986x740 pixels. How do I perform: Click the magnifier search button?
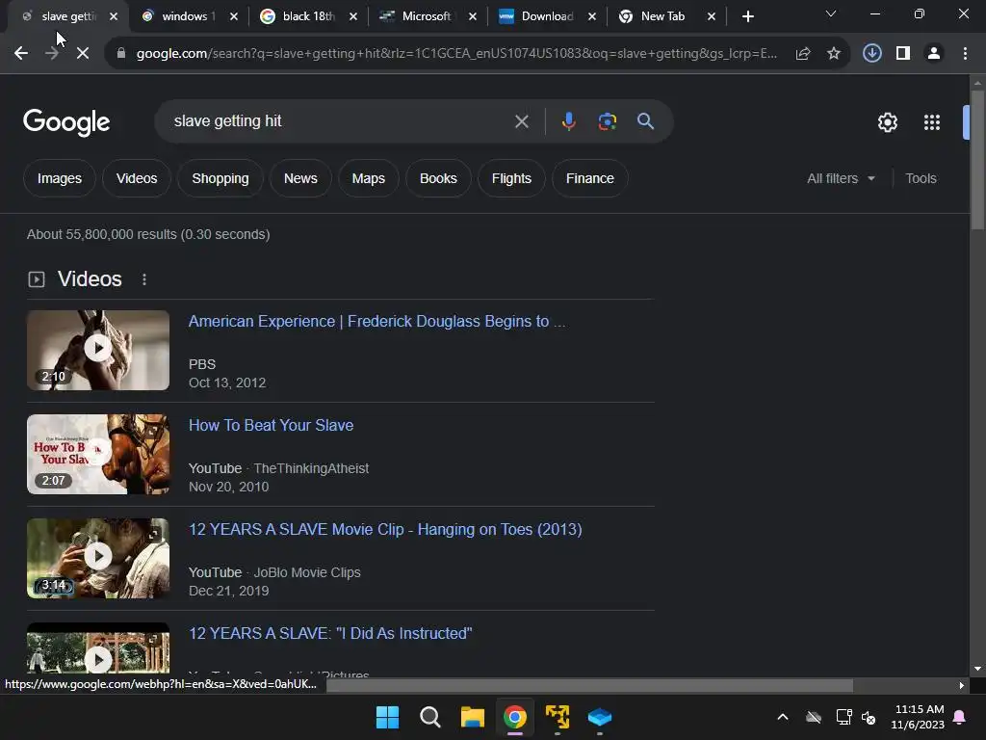click(x=645, y=120)
